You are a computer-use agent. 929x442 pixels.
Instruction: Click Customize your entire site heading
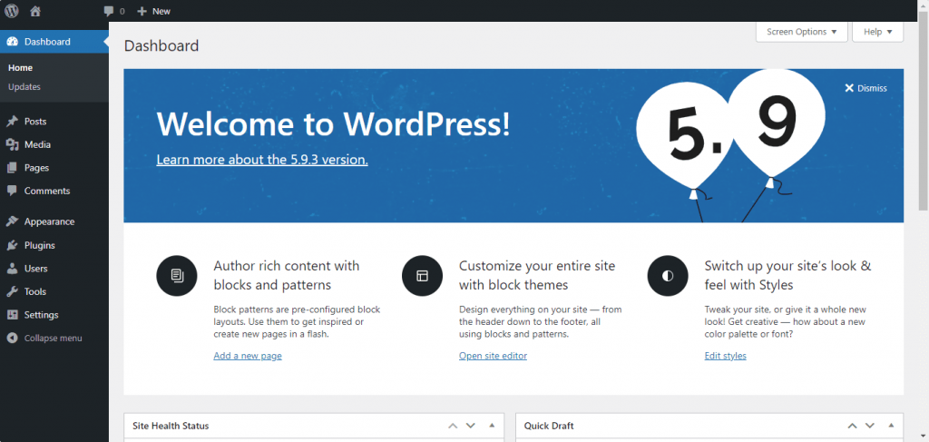537,275
